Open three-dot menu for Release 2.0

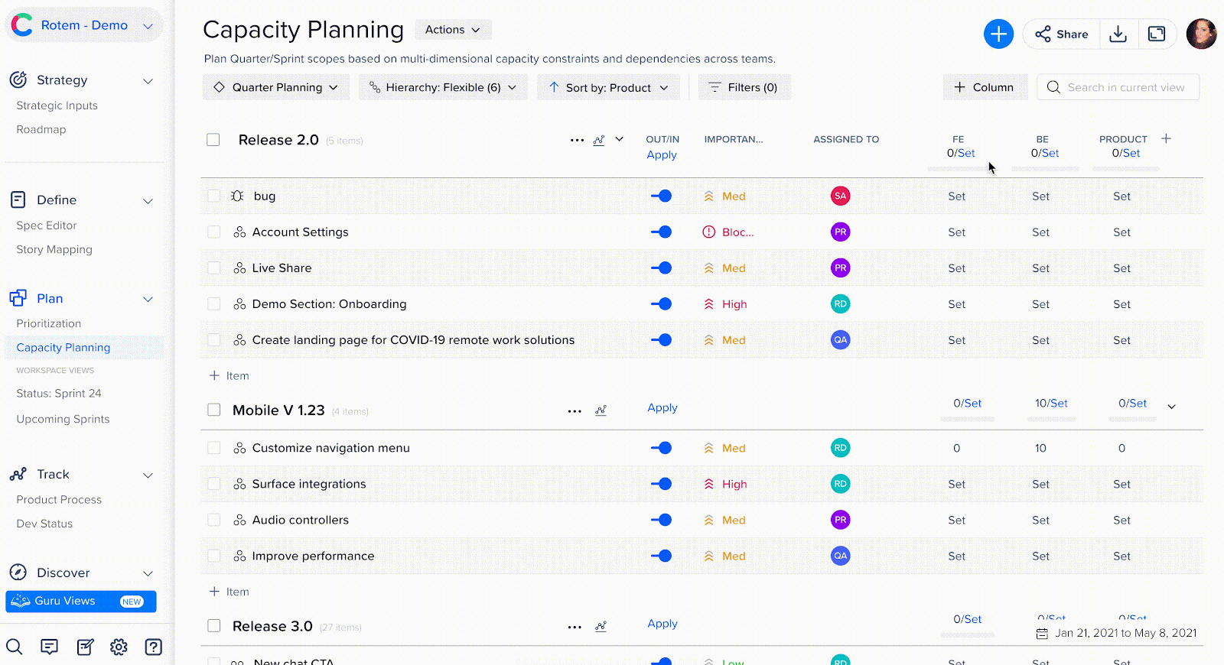[x=577, y=140]
